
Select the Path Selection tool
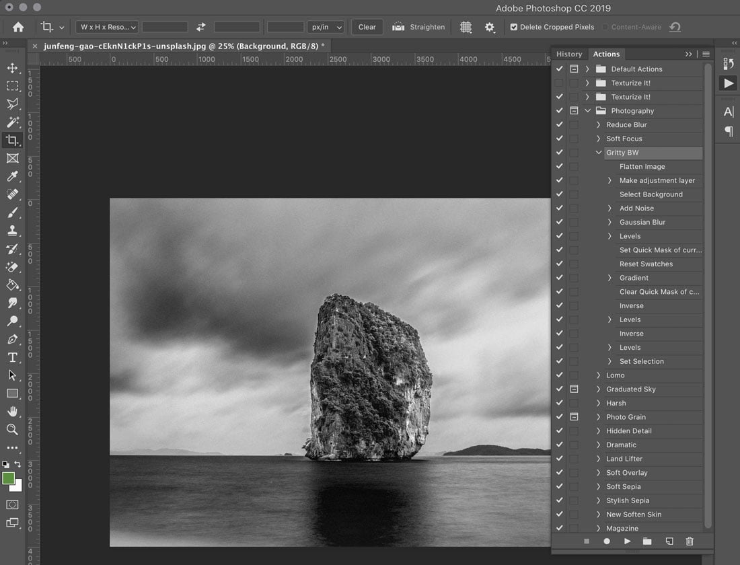pyautogui.click(x=12, y=375)
